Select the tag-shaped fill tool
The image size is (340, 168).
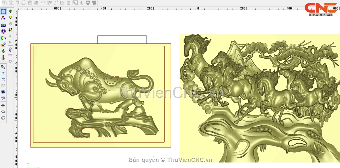click(x=3, y=38)
